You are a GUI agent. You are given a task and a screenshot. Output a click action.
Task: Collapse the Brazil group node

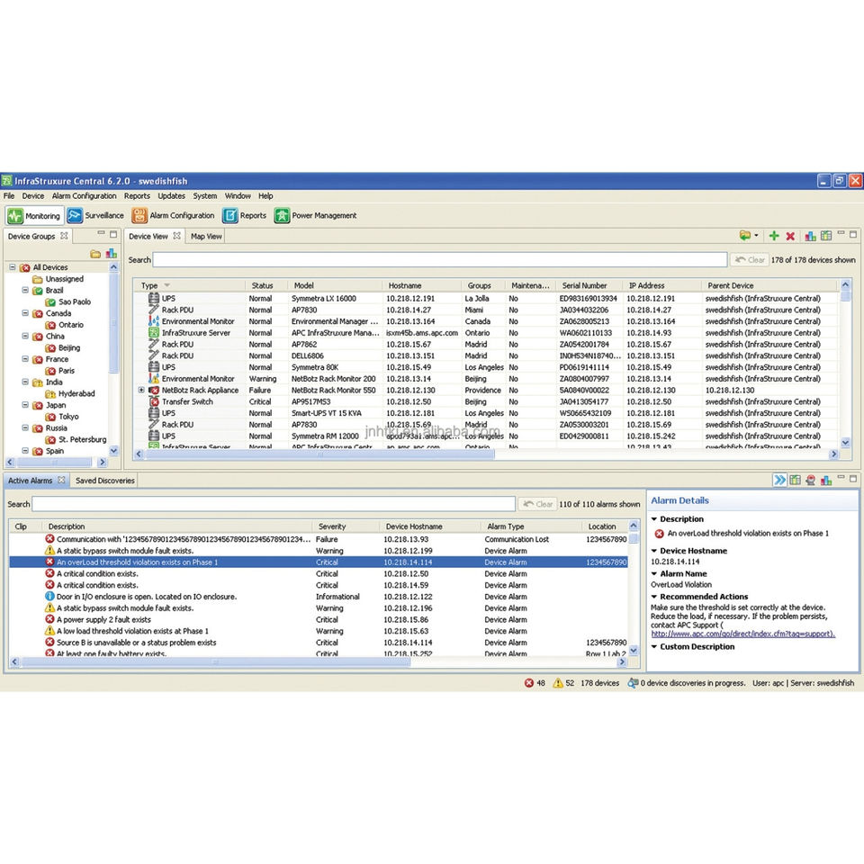(25, 290)
